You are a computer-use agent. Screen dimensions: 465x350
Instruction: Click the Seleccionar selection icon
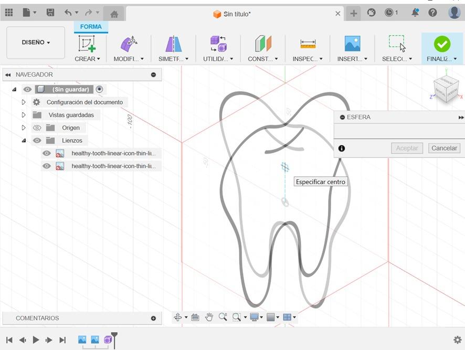coord(397,44)
